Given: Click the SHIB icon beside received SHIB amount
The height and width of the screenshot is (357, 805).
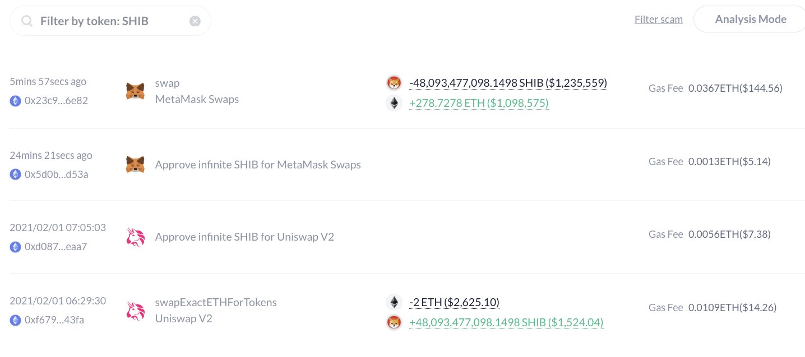Looking at the screenshot, I should (x=394, y=322).
